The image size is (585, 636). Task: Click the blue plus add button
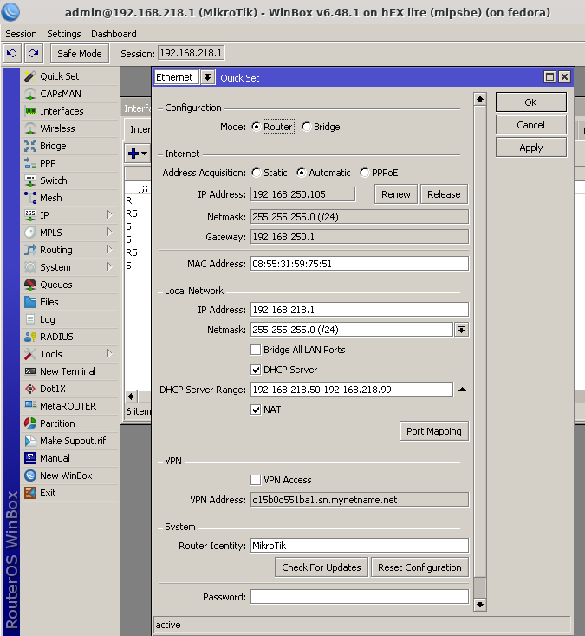tap(133, 154)
